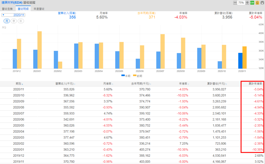Click the -8.32% monthly growth cell

[x=107, y=95]
